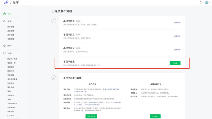The height and width of the screenshot is (119, 212).
Task: Open 订阅消息 in the sidebar
Action: tap(11, 95)
